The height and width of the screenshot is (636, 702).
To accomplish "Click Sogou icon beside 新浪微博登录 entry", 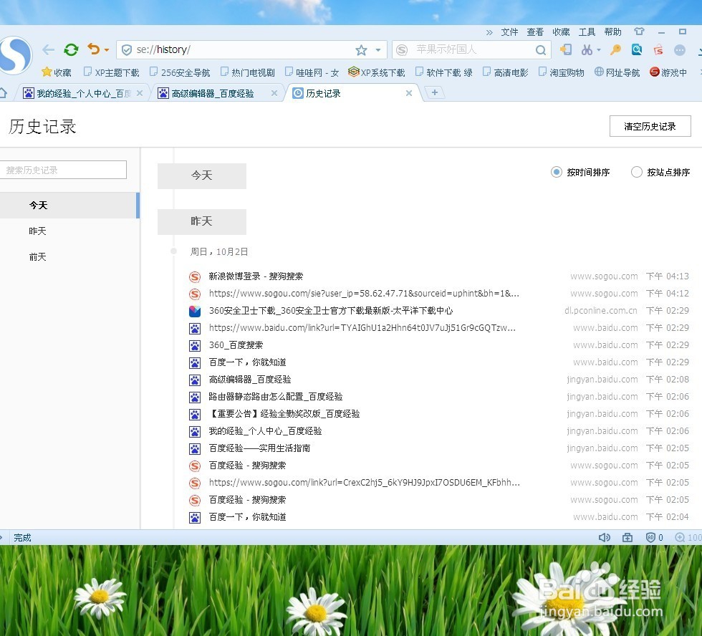I will [195, 276].
